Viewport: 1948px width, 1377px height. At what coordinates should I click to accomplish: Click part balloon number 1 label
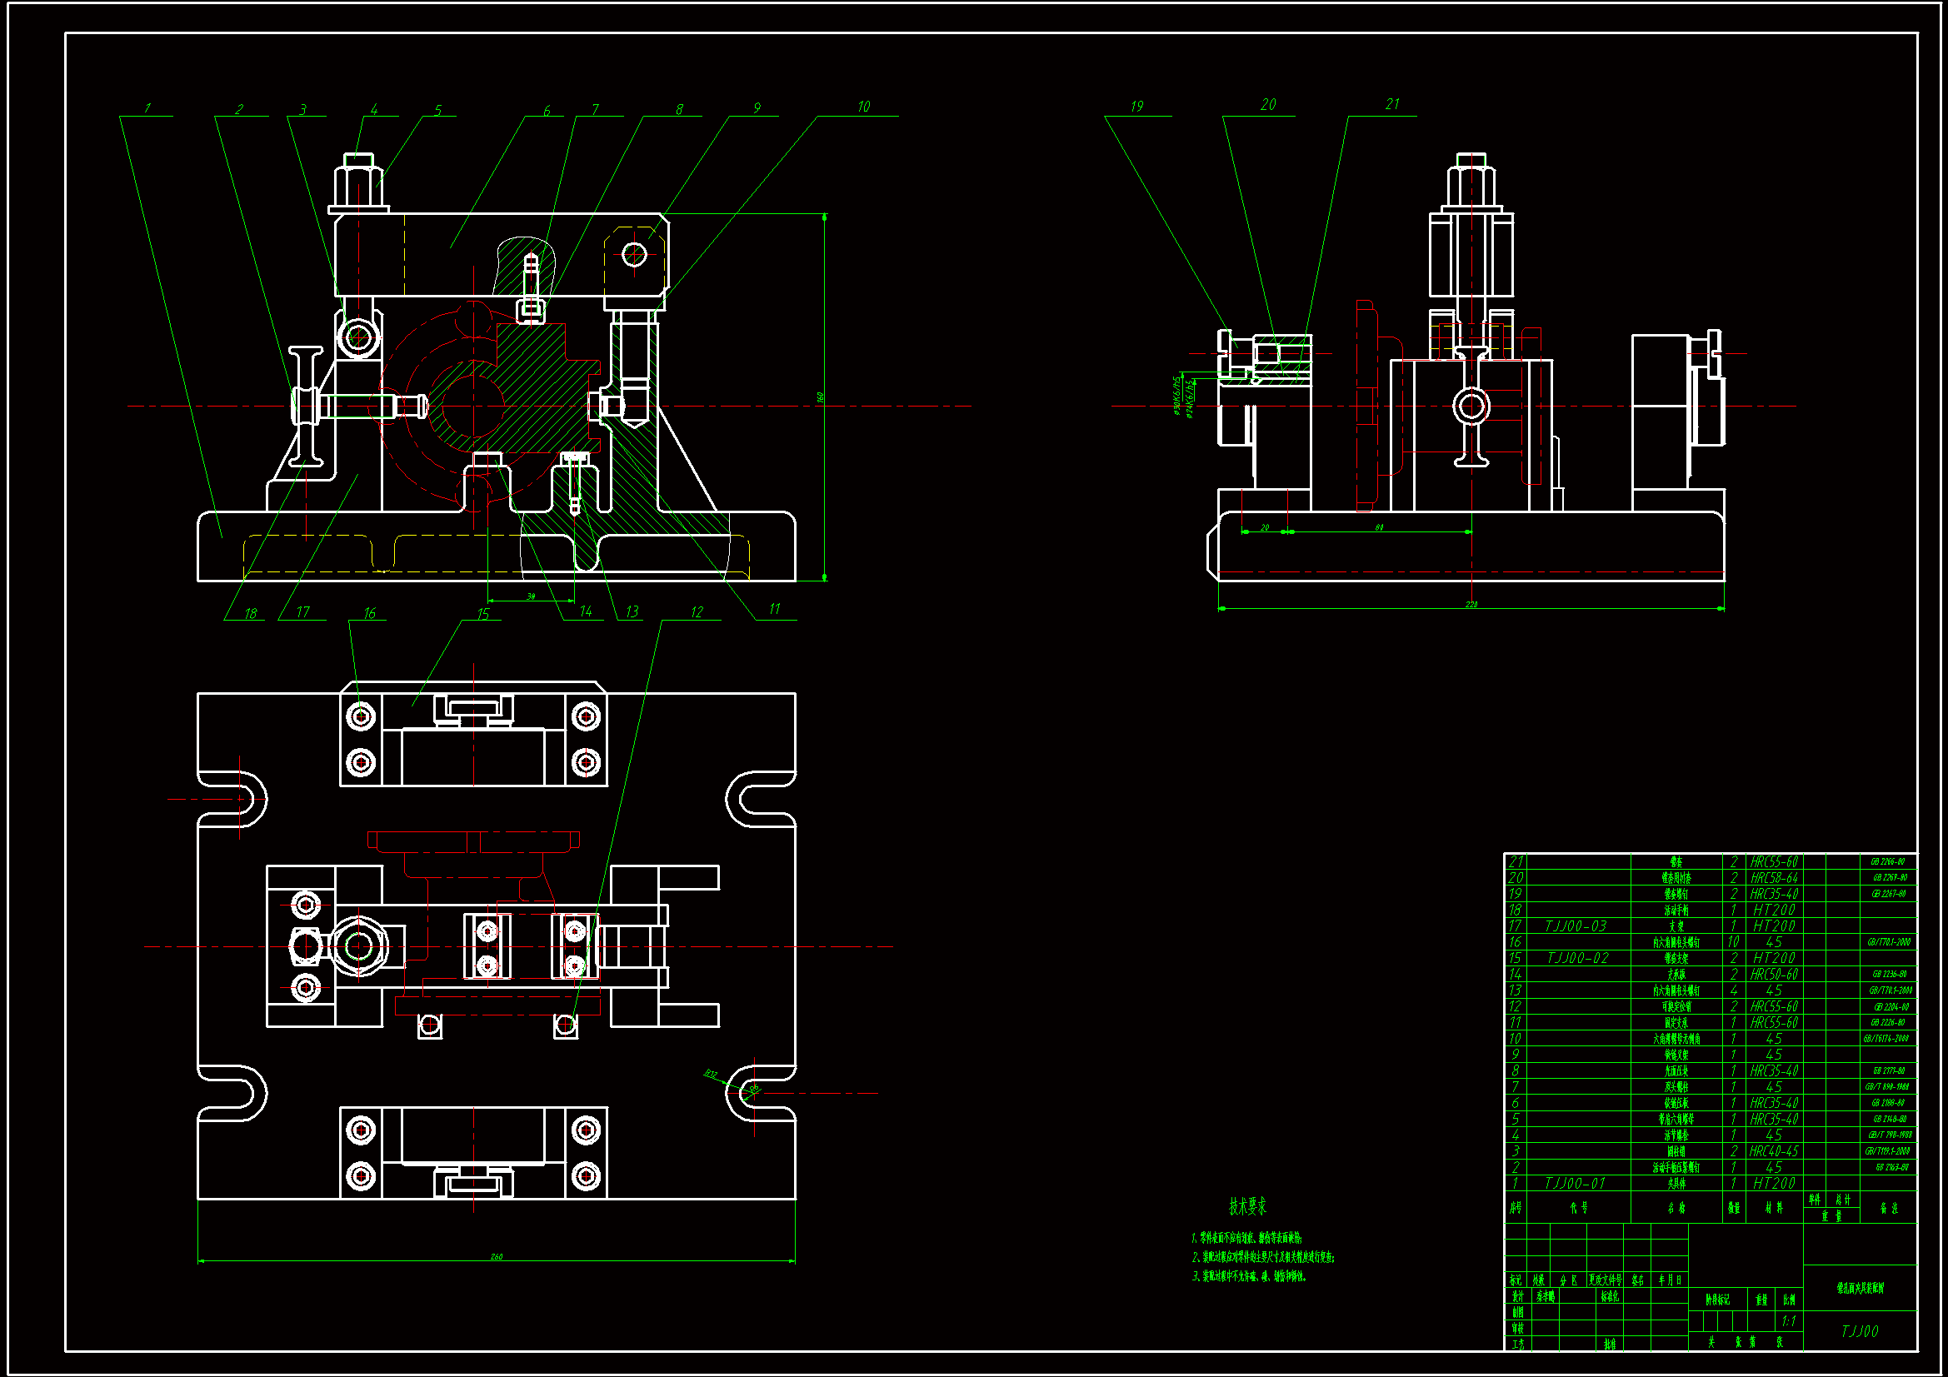tap(147, 108)
